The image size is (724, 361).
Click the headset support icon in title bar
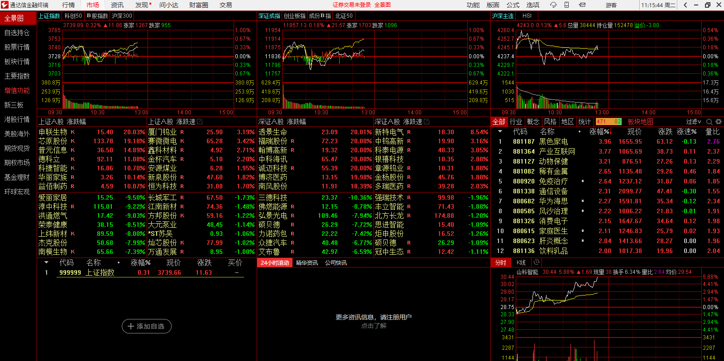[553, 5]
